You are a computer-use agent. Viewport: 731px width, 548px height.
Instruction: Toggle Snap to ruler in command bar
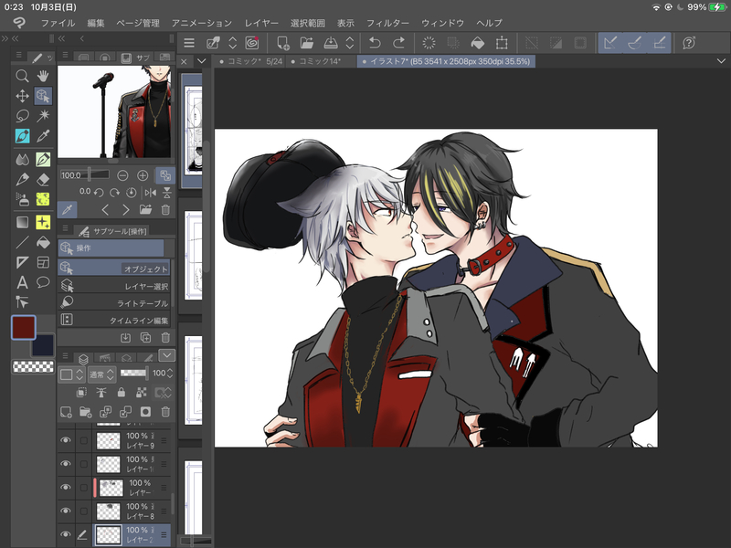610,43
